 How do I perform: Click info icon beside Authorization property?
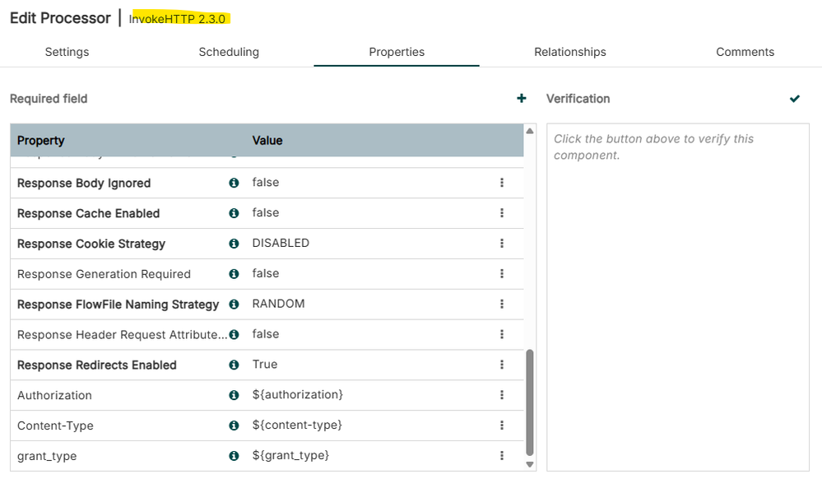(x=234, y=395)
